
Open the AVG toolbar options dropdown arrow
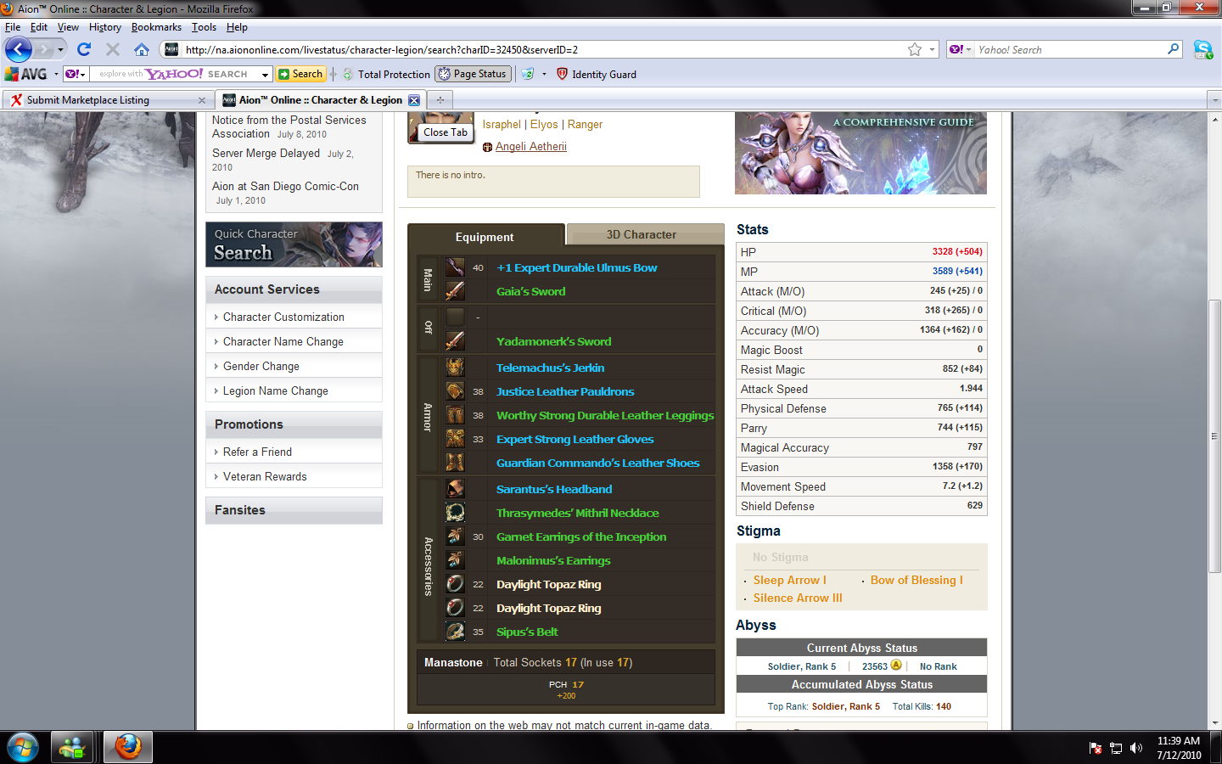point(544,74)
